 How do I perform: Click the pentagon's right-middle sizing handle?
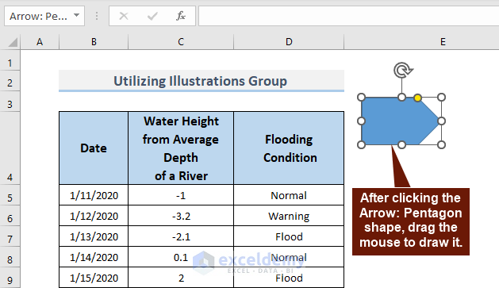point(441,121)
